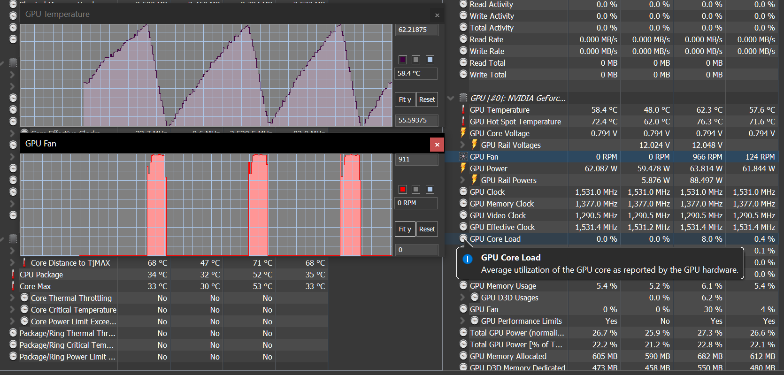Expand the GPU Performance Limits row

[x=462, y=321]
